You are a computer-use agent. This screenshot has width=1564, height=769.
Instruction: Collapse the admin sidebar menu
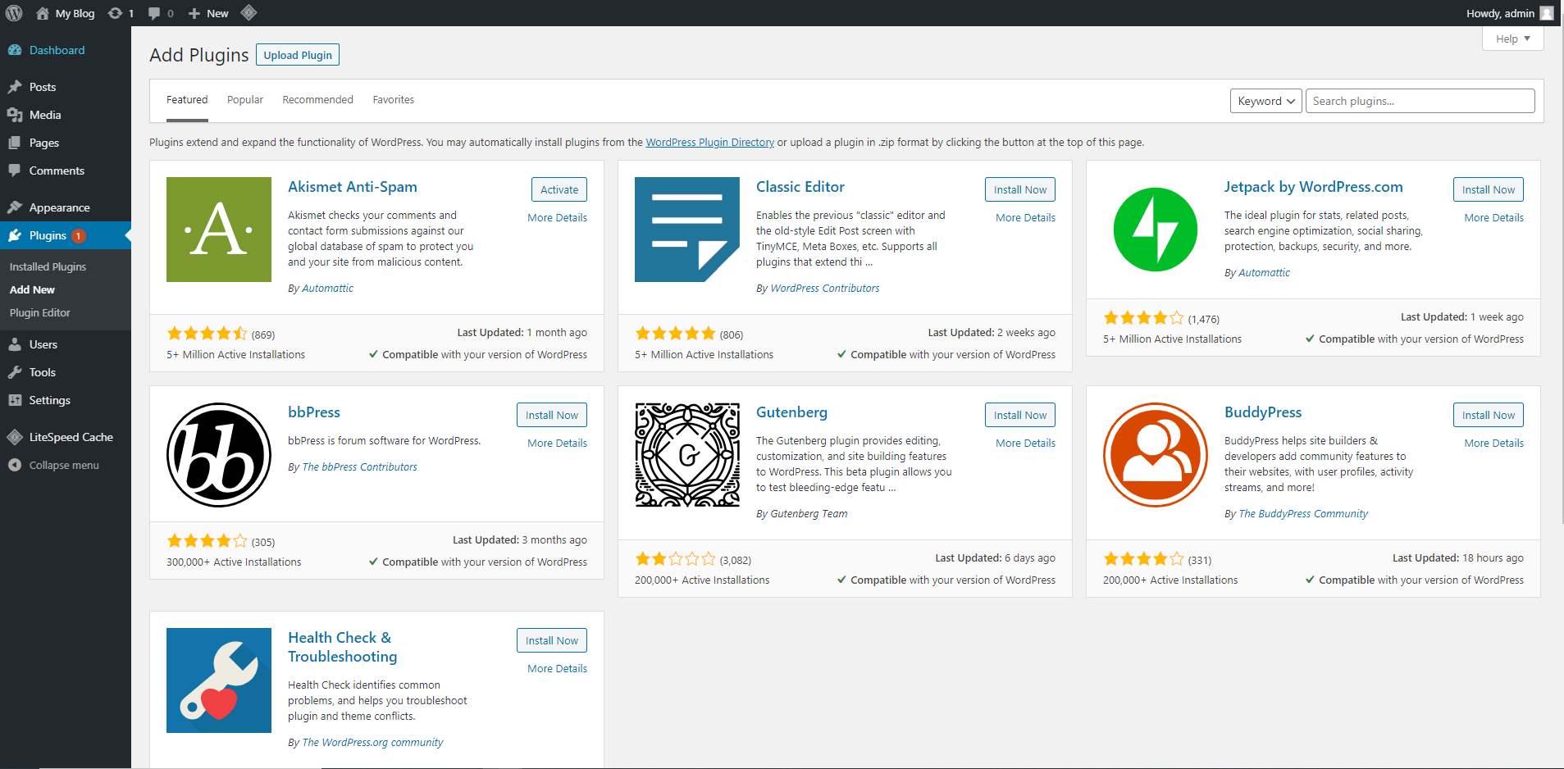[63, 465]
